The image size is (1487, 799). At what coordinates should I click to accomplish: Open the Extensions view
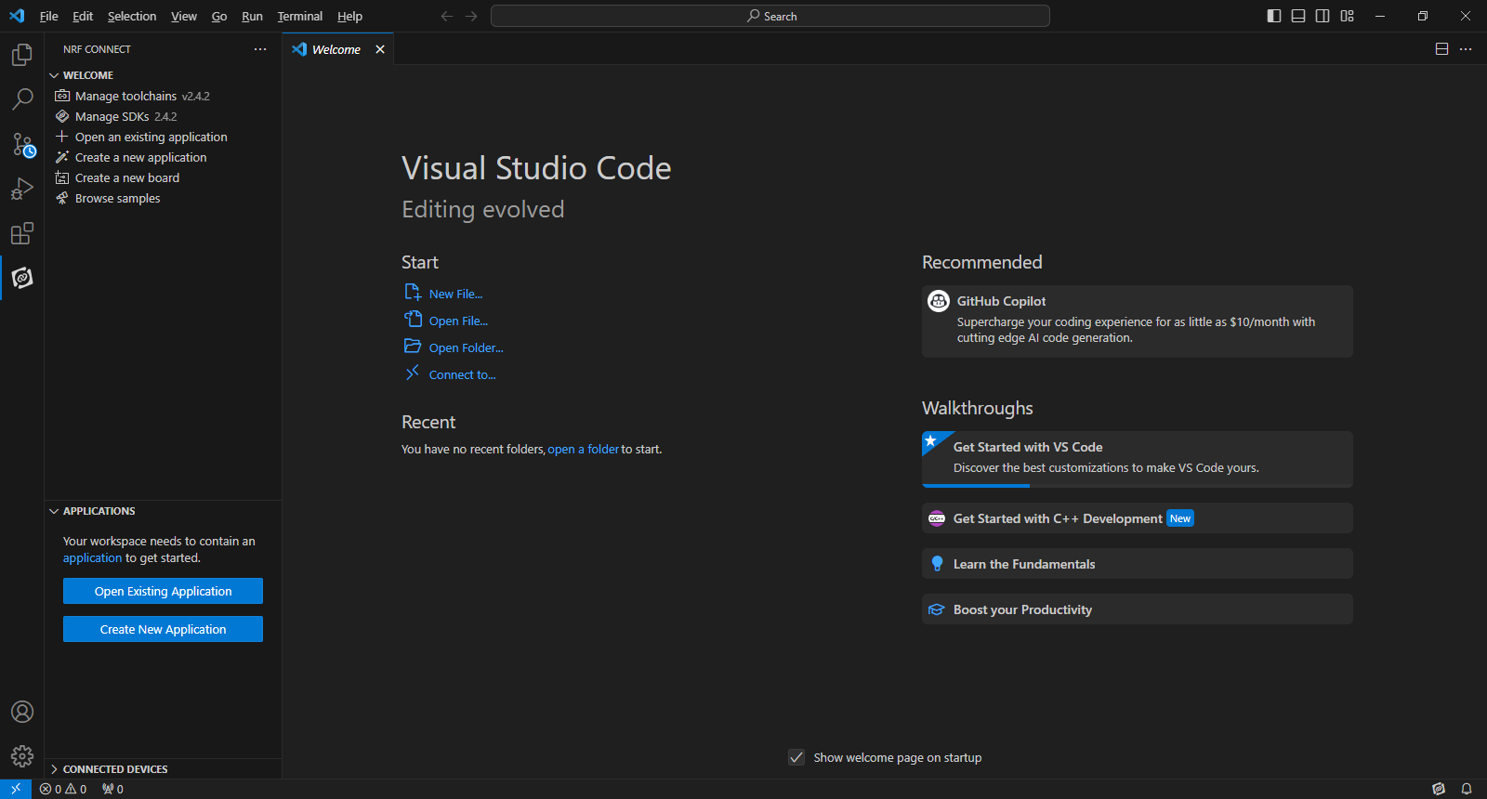point(21,233)
